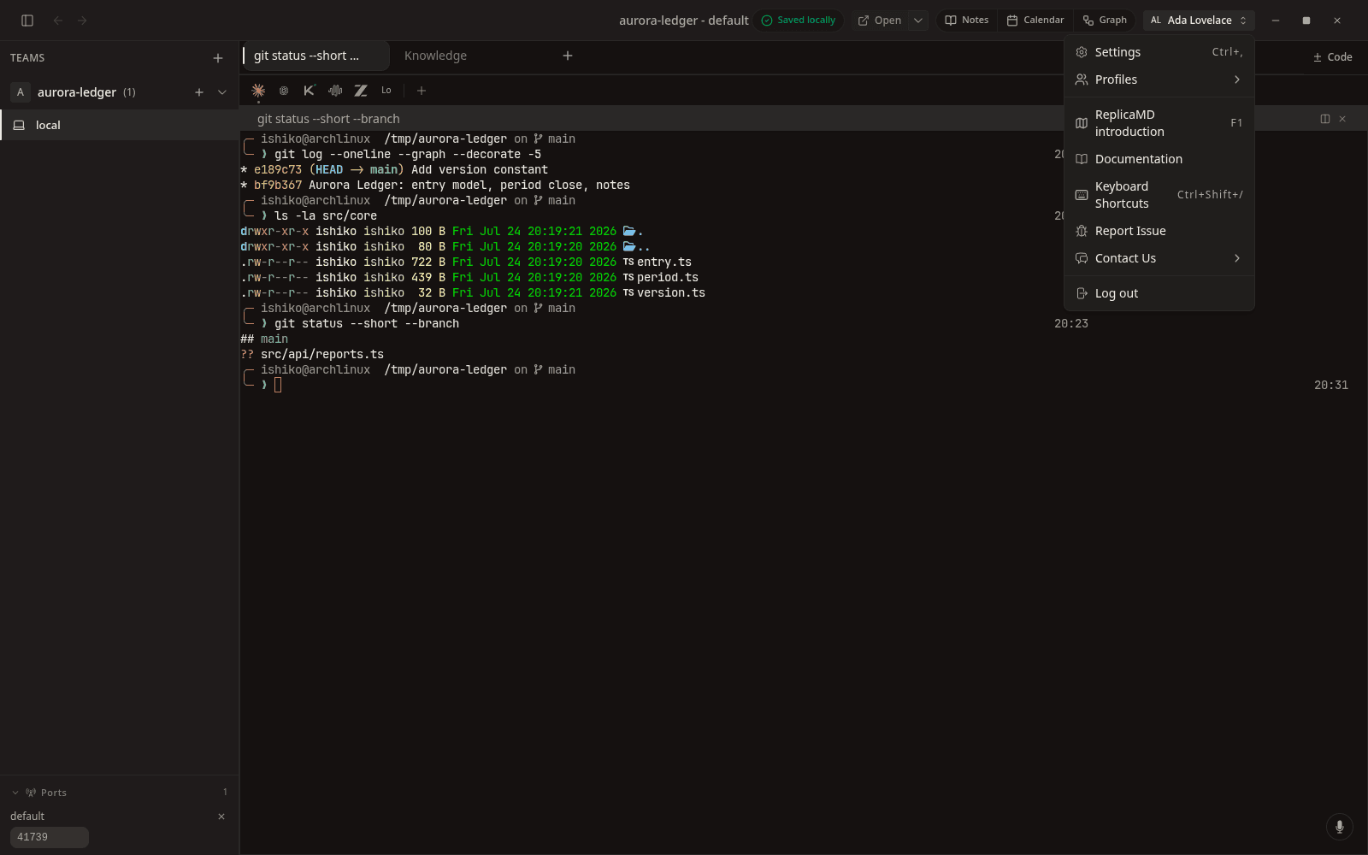The height and width of the screenshot is (855, 1368).
Task: Activate the microphone voice input button
Action: 1340,827
